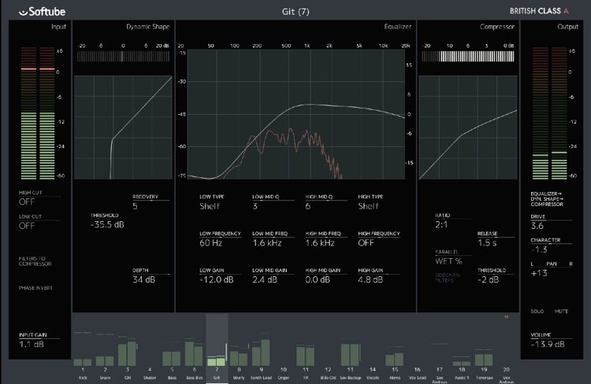This screenshot has height=384, width=591.
Task: Click the British Class A label
Action: pos(539,11)
